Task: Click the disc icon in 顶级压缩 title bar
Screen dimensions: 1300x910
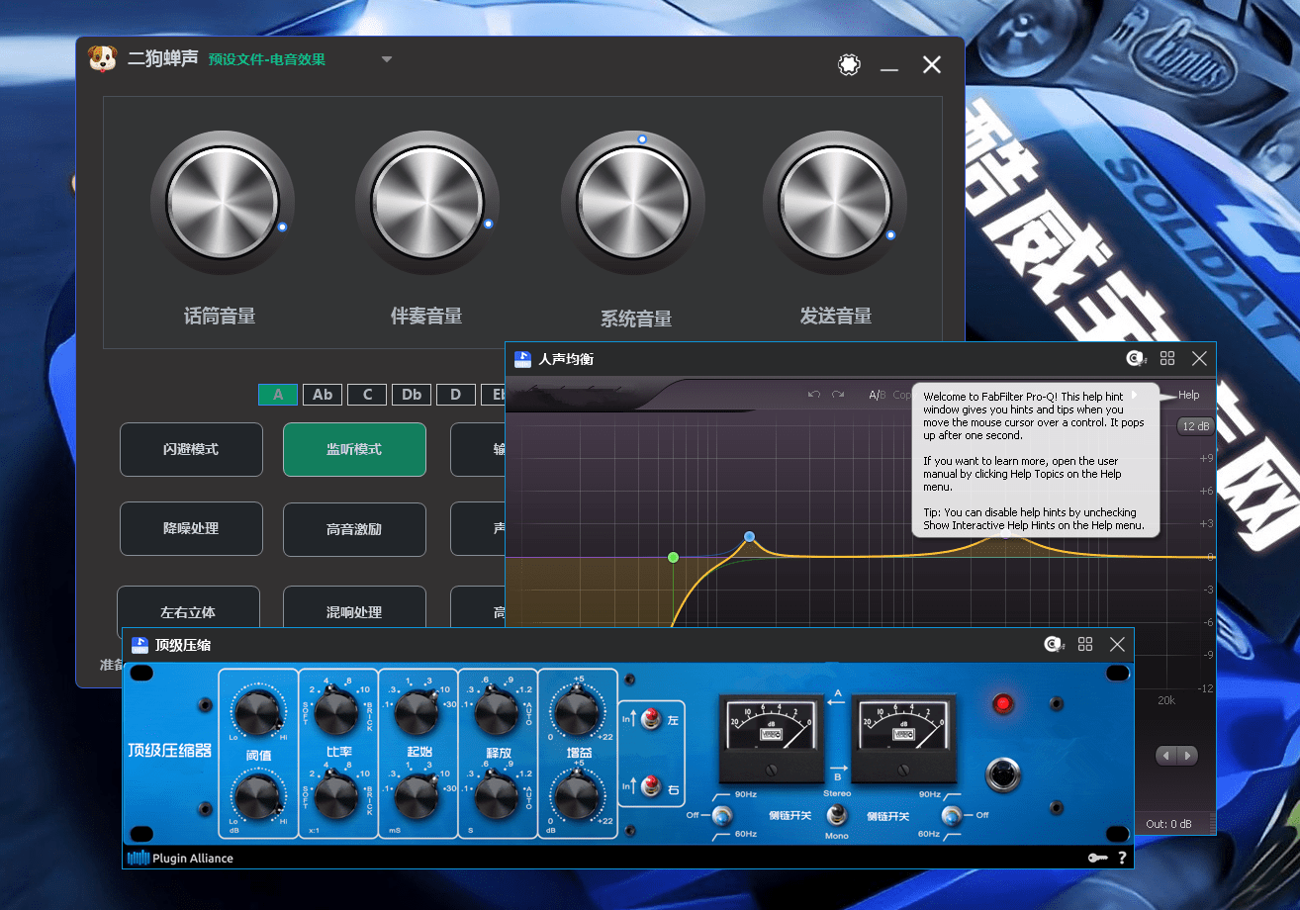Action: pos(1055,644)
